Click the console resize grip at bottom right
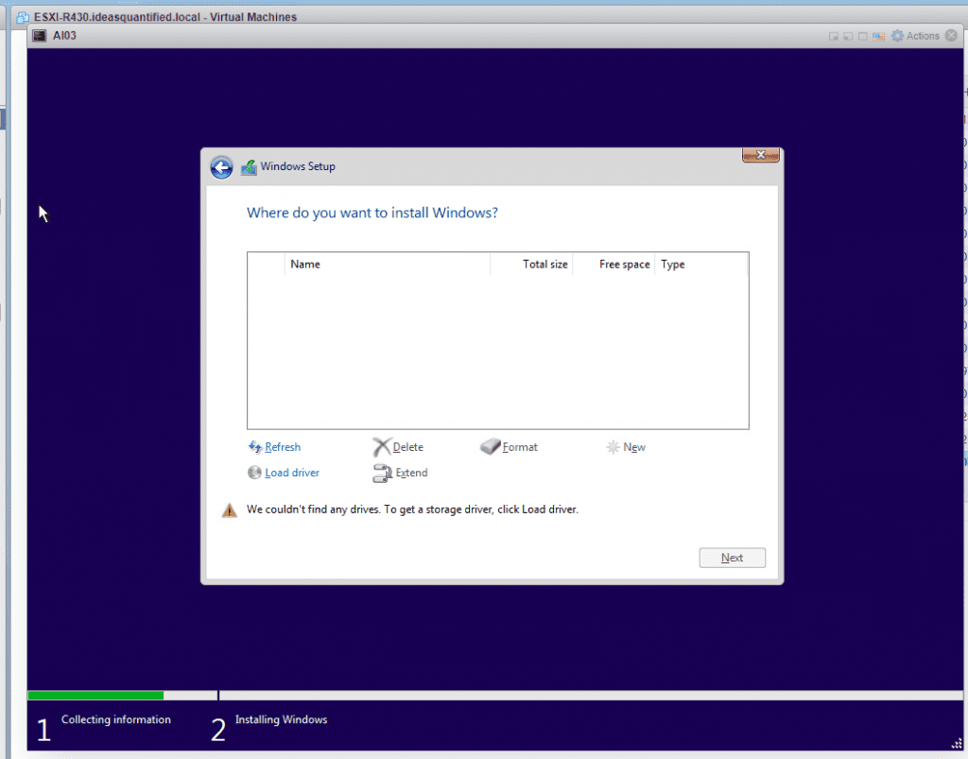The height and width of the screenshot is (759, 968). pyautogui.click(x=957, y=744)
